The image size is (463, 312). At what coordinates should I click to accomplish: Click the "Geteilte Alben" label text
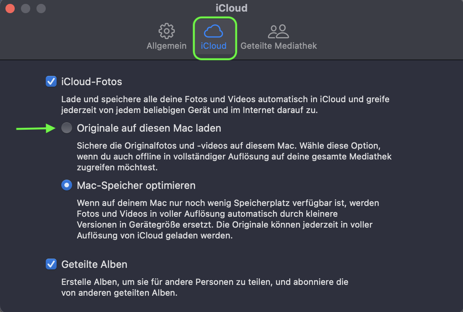(94, 264)
